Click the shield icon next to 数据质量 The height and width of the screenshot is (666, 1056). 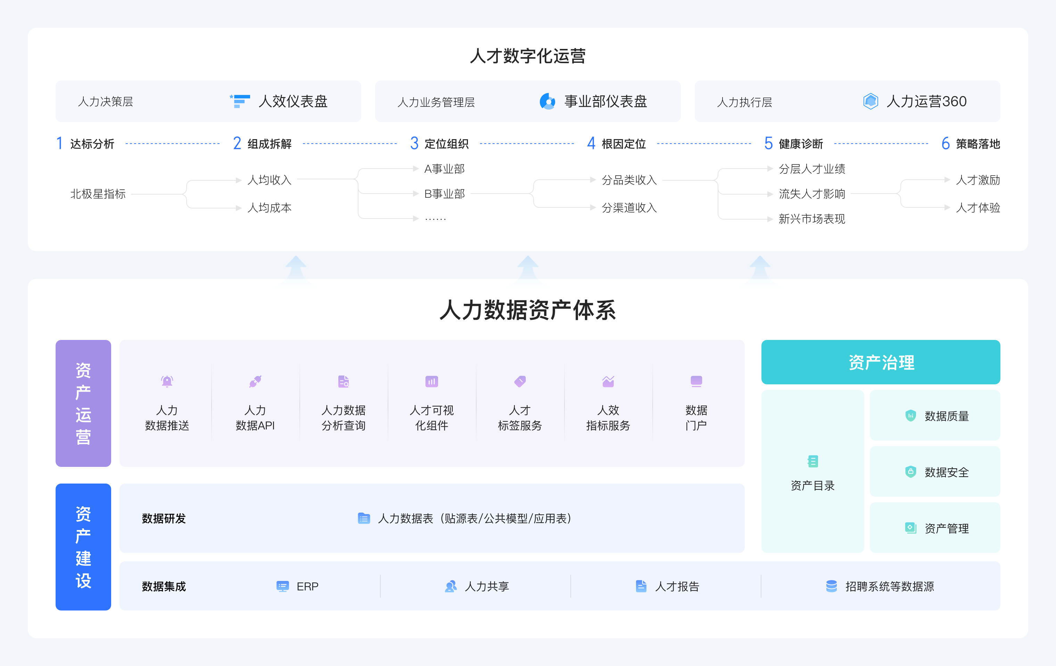[910, 416]
